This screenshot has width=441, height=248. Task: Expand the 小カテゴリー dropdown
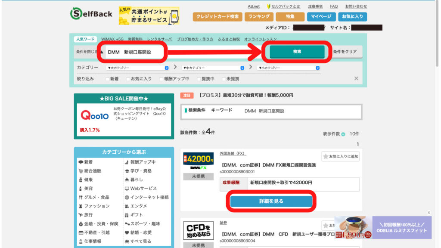[x=289, y=68]
